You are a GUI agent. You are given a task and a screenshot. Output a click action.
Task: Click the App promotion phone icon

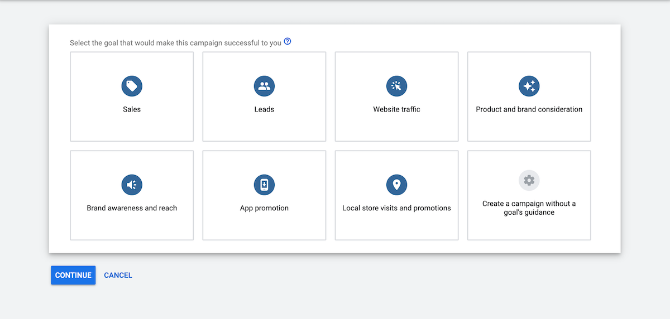point(264,185)
